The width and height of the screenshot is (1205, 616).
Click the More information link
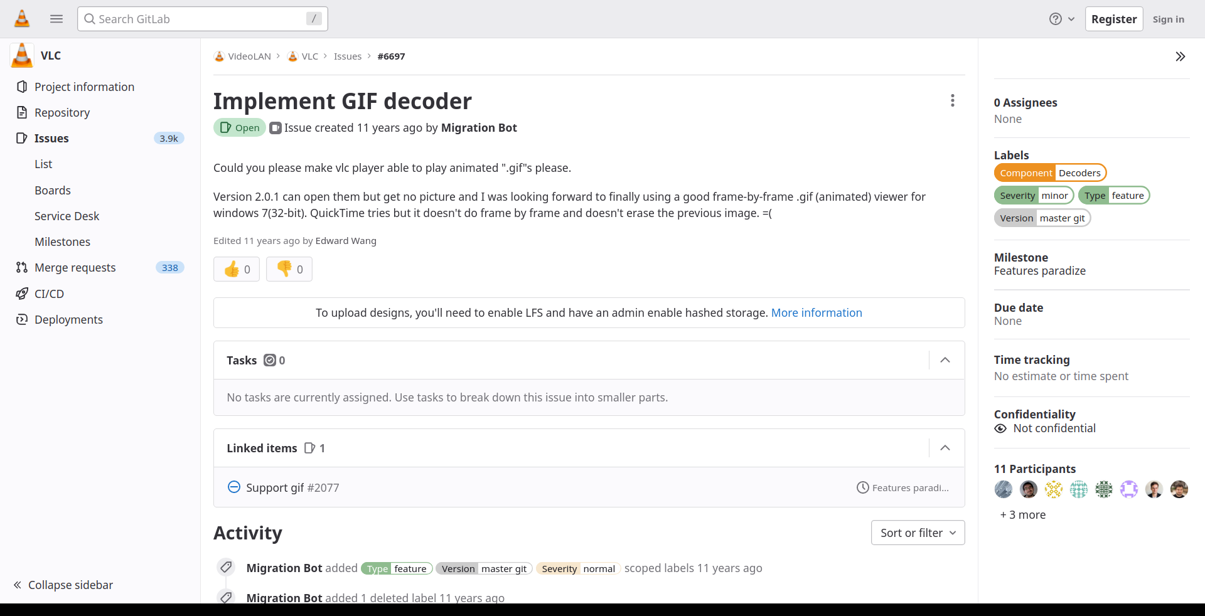[817, 313]
